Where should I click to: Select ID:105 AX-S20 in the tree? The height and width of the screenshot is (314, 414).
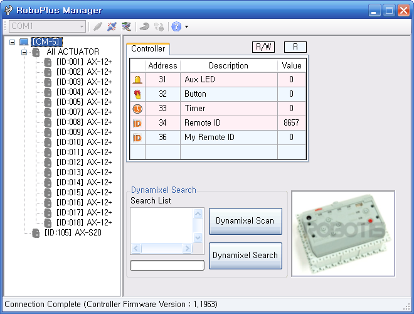click(73, 232)
